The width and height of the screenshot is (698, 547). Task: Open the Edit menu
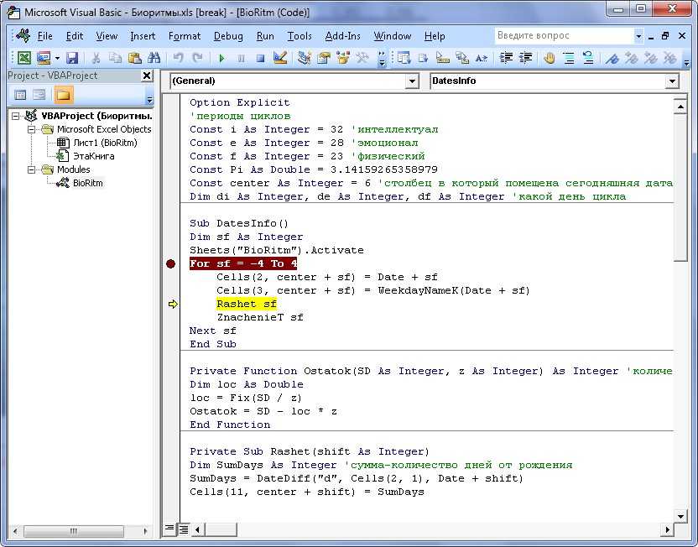(x=75, y=36)
